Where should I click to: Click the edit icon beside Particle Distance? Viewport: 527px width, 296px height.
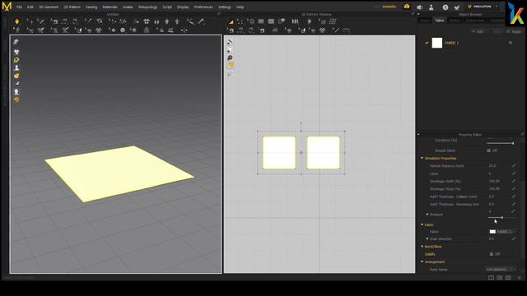513,166
